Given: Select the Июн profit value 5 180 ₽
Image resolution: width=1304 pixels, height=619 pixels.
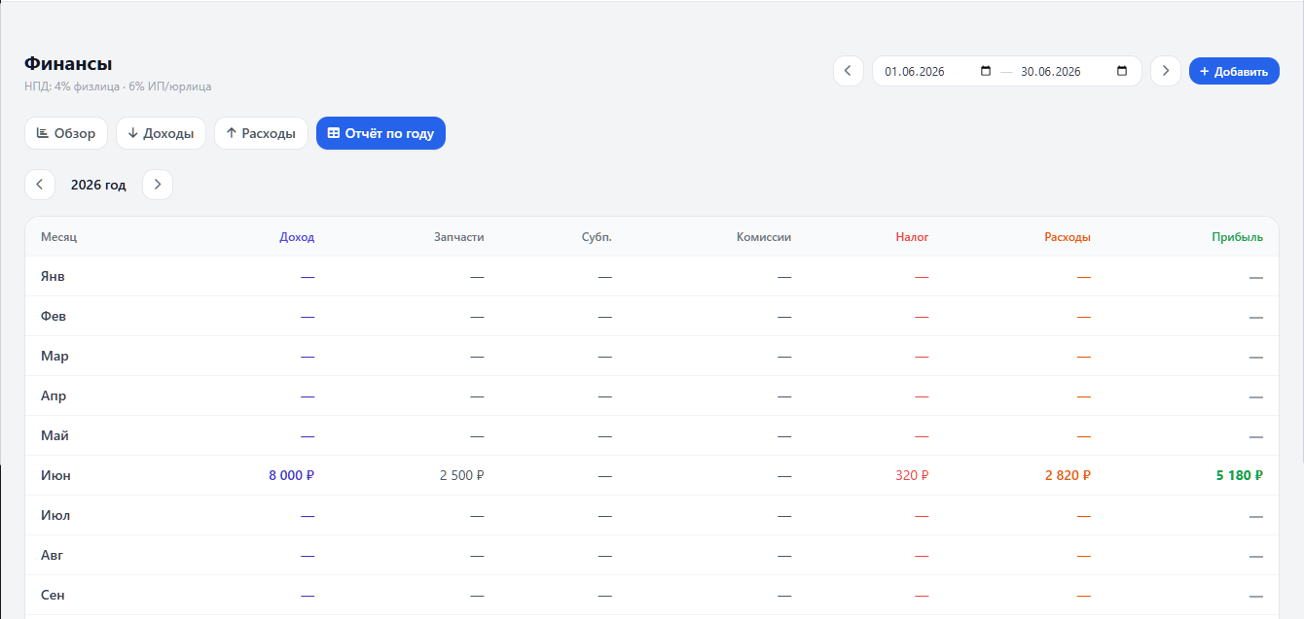Looking at the screenshot, I should [x=1240, y=476].
